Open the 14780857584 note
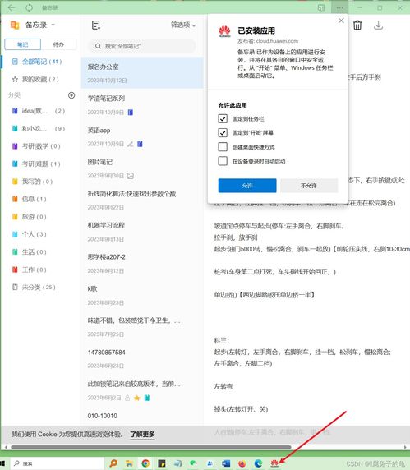Image resolution: width=410 pixels, height=470 pixels. pyautogui.click(x=141, y=358)
